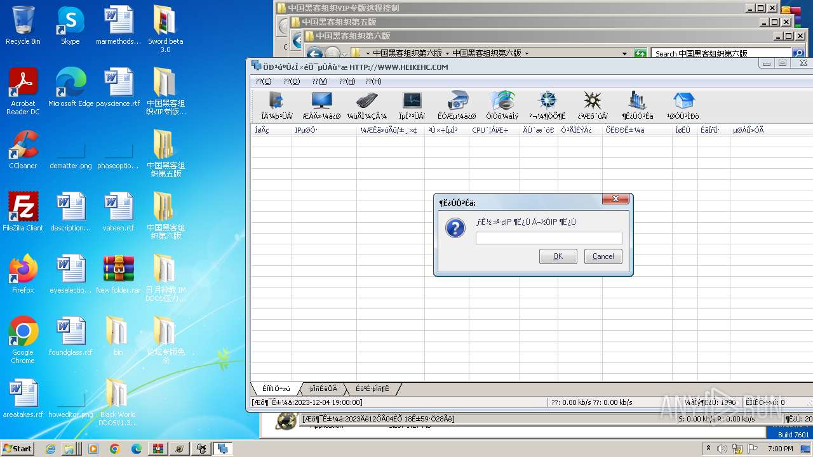813x457 pixels.
Task: Click the Action Center flag icon
Action: [x=753, y=449]
